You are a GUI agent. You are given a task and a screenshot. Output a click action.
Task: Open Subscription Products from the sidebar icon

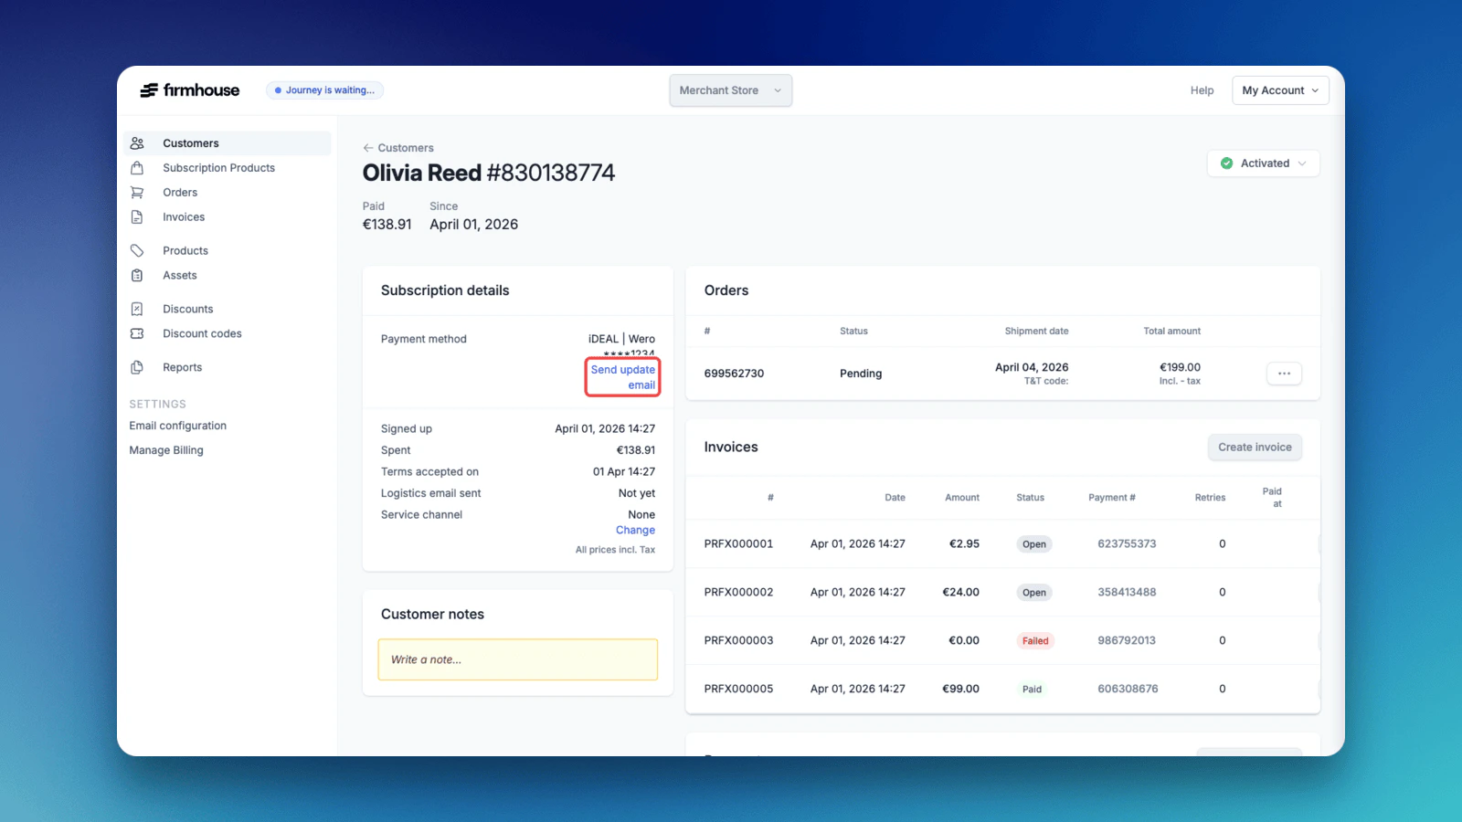[x=137, y=168]
